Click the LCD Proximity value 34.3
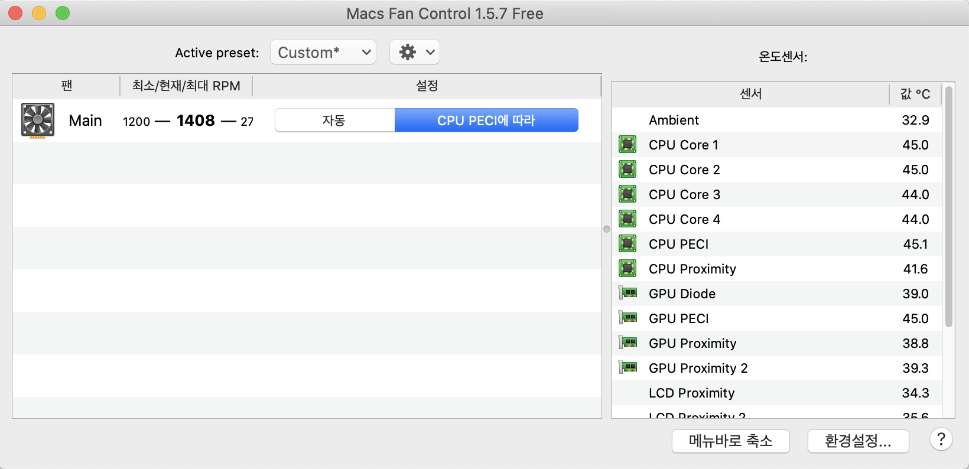 (915, 393)
